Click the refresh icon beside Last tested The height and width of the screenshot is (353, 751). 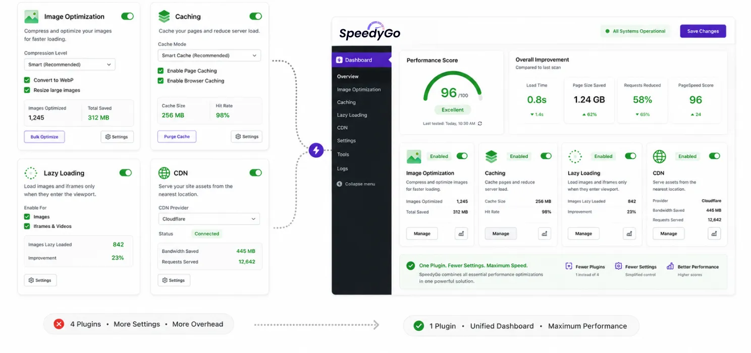480,124
